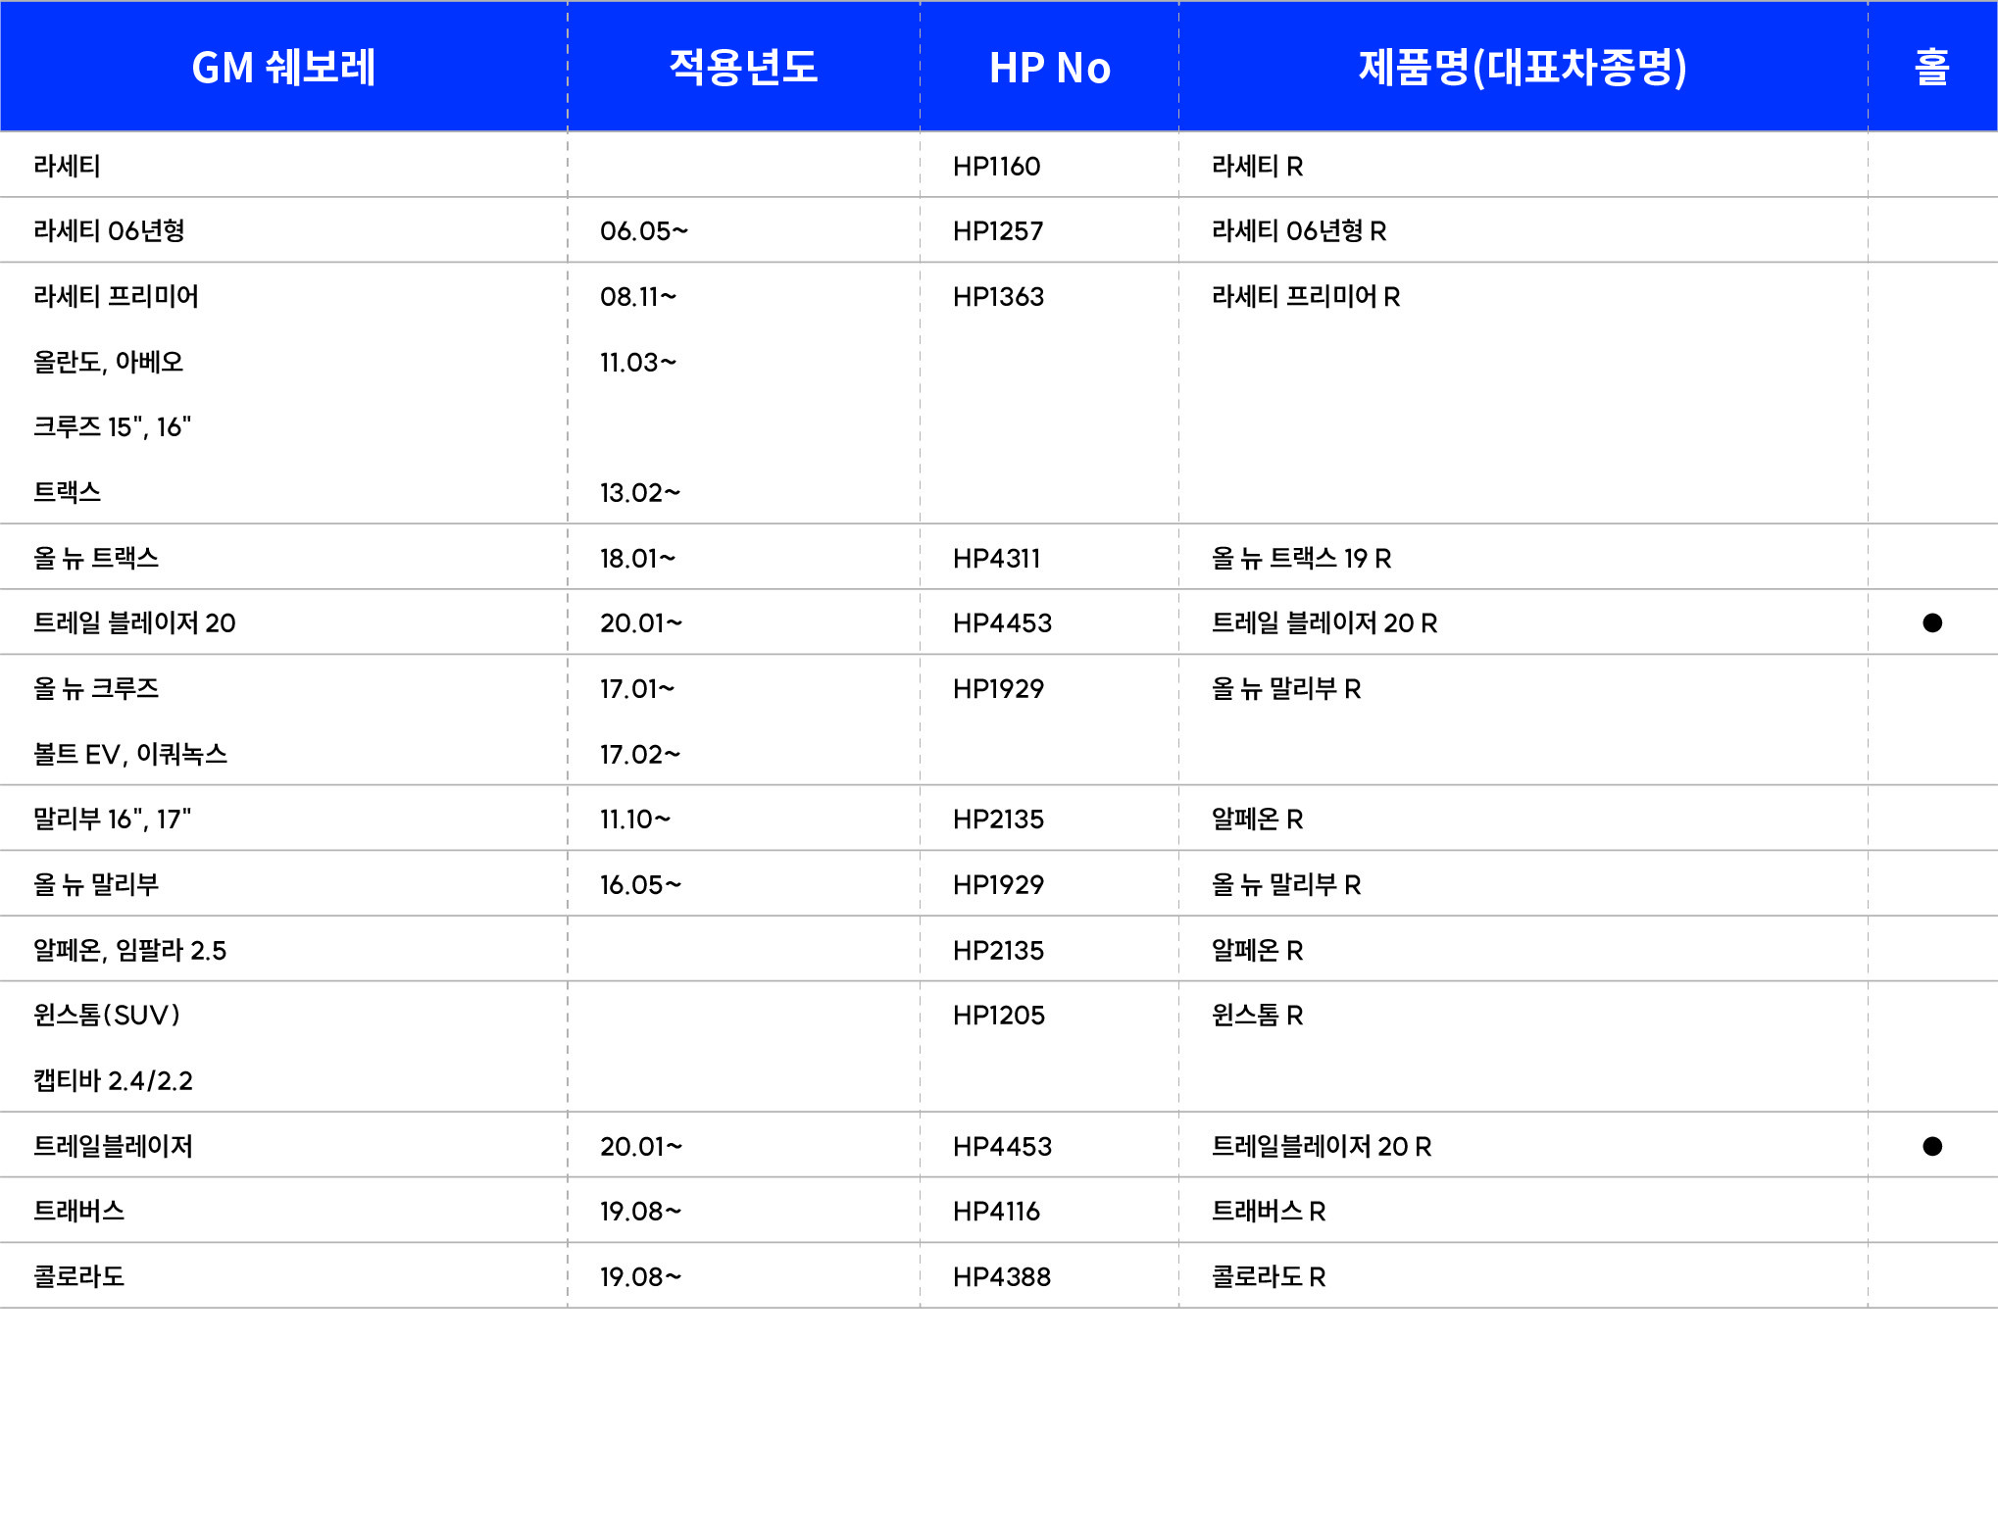Select the 말리부 16", 17" model row
1998x1540 pixels.
click(x=112, y=819)
